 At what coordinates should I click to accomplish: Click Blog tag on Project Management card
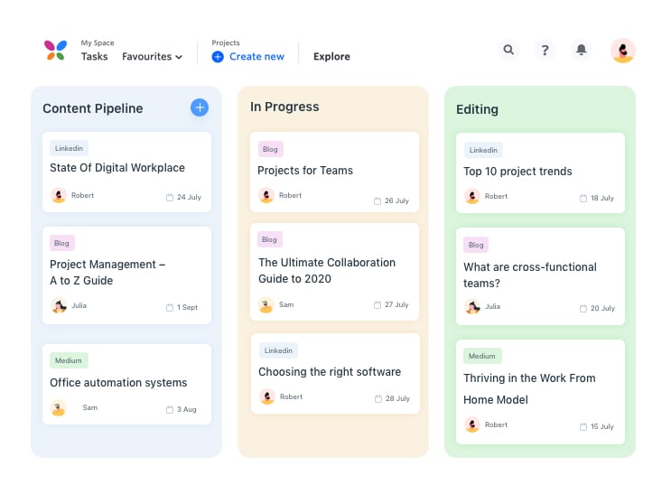[62, 243]
